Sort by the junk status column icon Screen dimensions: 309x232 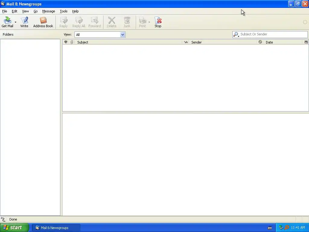click(x=260, y=42)
